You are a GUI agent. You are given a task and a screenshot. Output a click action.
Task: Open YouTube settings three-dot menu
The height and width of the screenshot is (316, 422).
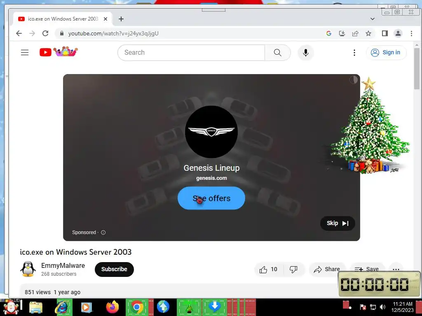coord(354,52)
